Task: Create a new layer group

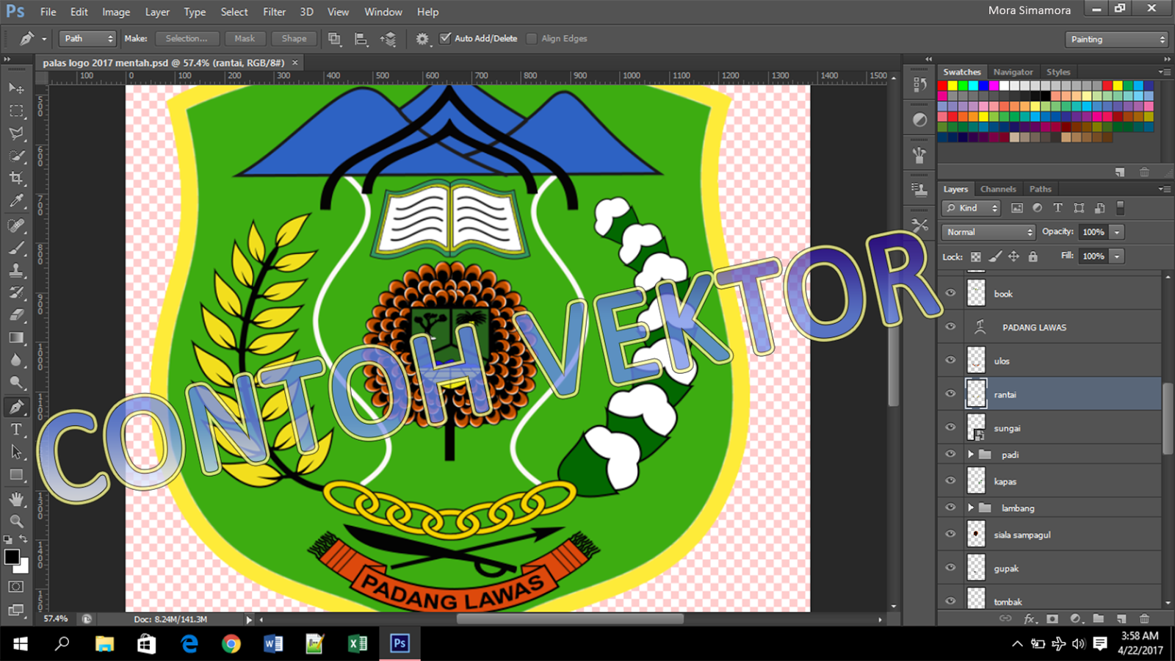Action: coord(1098,619)
